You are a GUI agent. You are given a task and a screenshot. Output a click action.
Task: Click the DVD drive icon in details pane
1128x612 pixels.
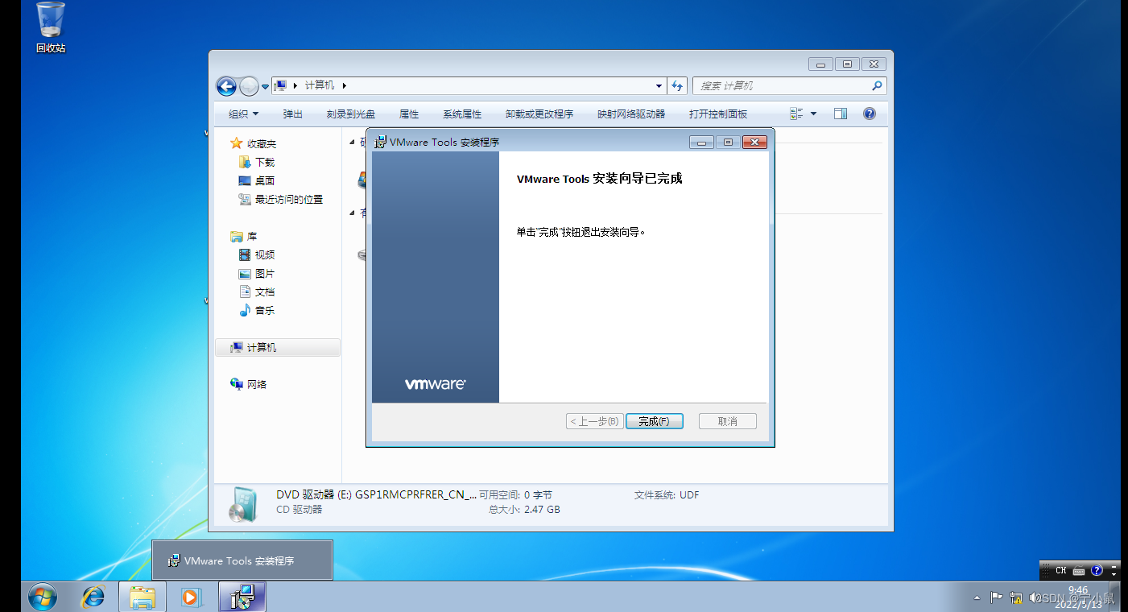tap(242, 504)
